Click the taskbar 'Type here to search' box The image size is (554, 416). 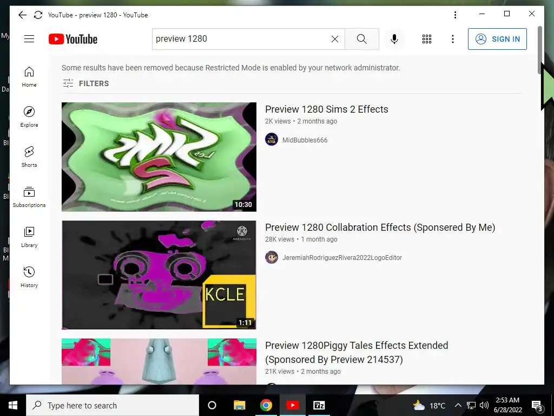[113, 405]
